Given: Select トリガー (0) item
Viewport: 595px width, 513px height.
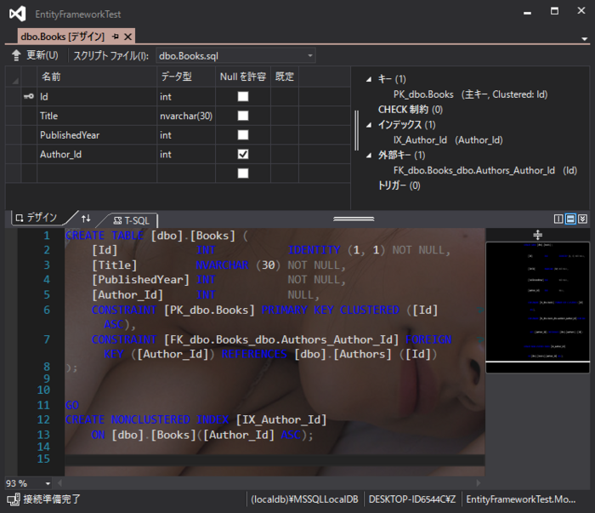Looking at the screenshot, I should 399,185.
